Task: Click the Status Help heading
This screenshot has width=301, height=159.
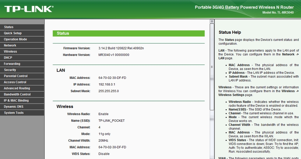Action: pyautogui.click(x=230, y=32)
